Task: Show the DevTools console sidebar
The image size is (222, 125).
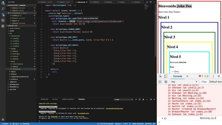Action: tap(160, 82)
